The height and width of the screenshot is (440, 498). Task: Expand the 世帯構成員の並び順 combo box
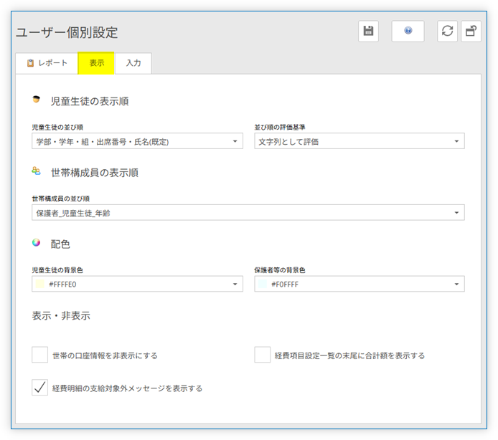click(x=248, y=213)
